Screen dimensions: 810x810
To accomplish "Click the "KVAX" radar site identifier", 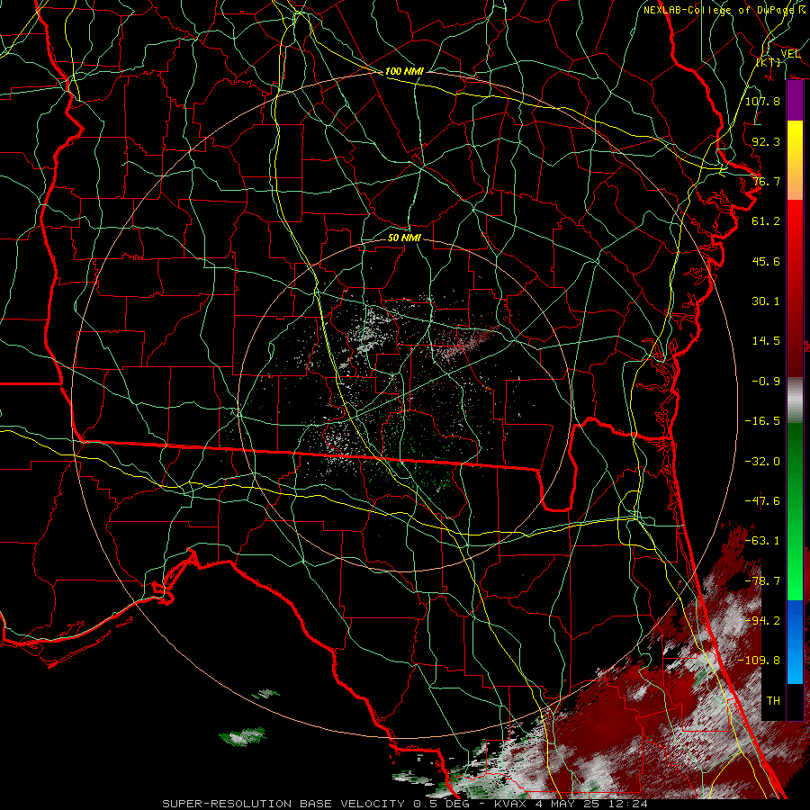I will pos(511,804).
